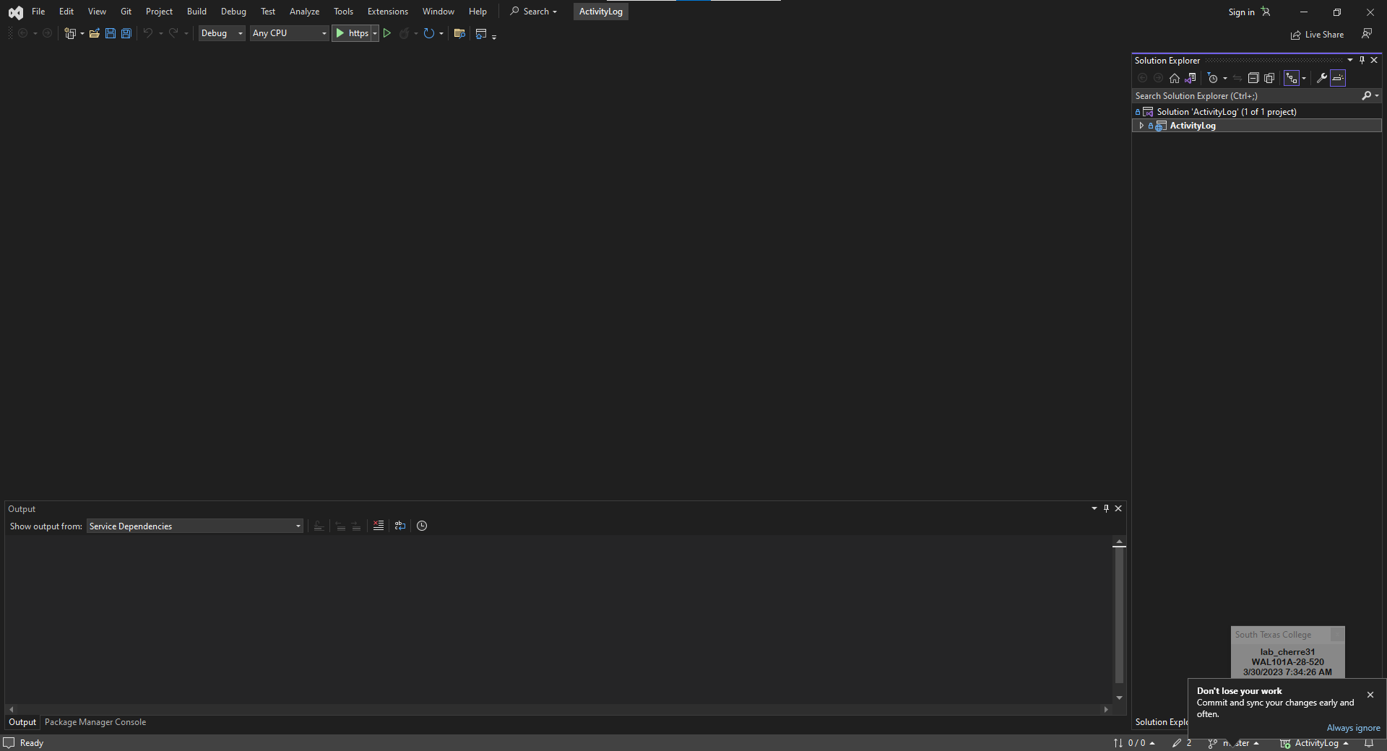Open the Any CPU platform dropdown
The width and height of the screenshot is (1387, 751).
(x=290, y=33)
